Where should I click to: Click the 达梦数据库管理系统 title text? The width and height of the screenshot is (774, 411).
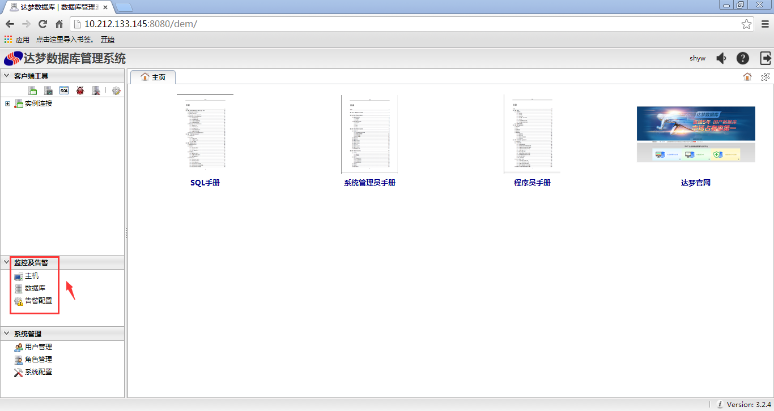pyautogui.click(x=75, y=59)
